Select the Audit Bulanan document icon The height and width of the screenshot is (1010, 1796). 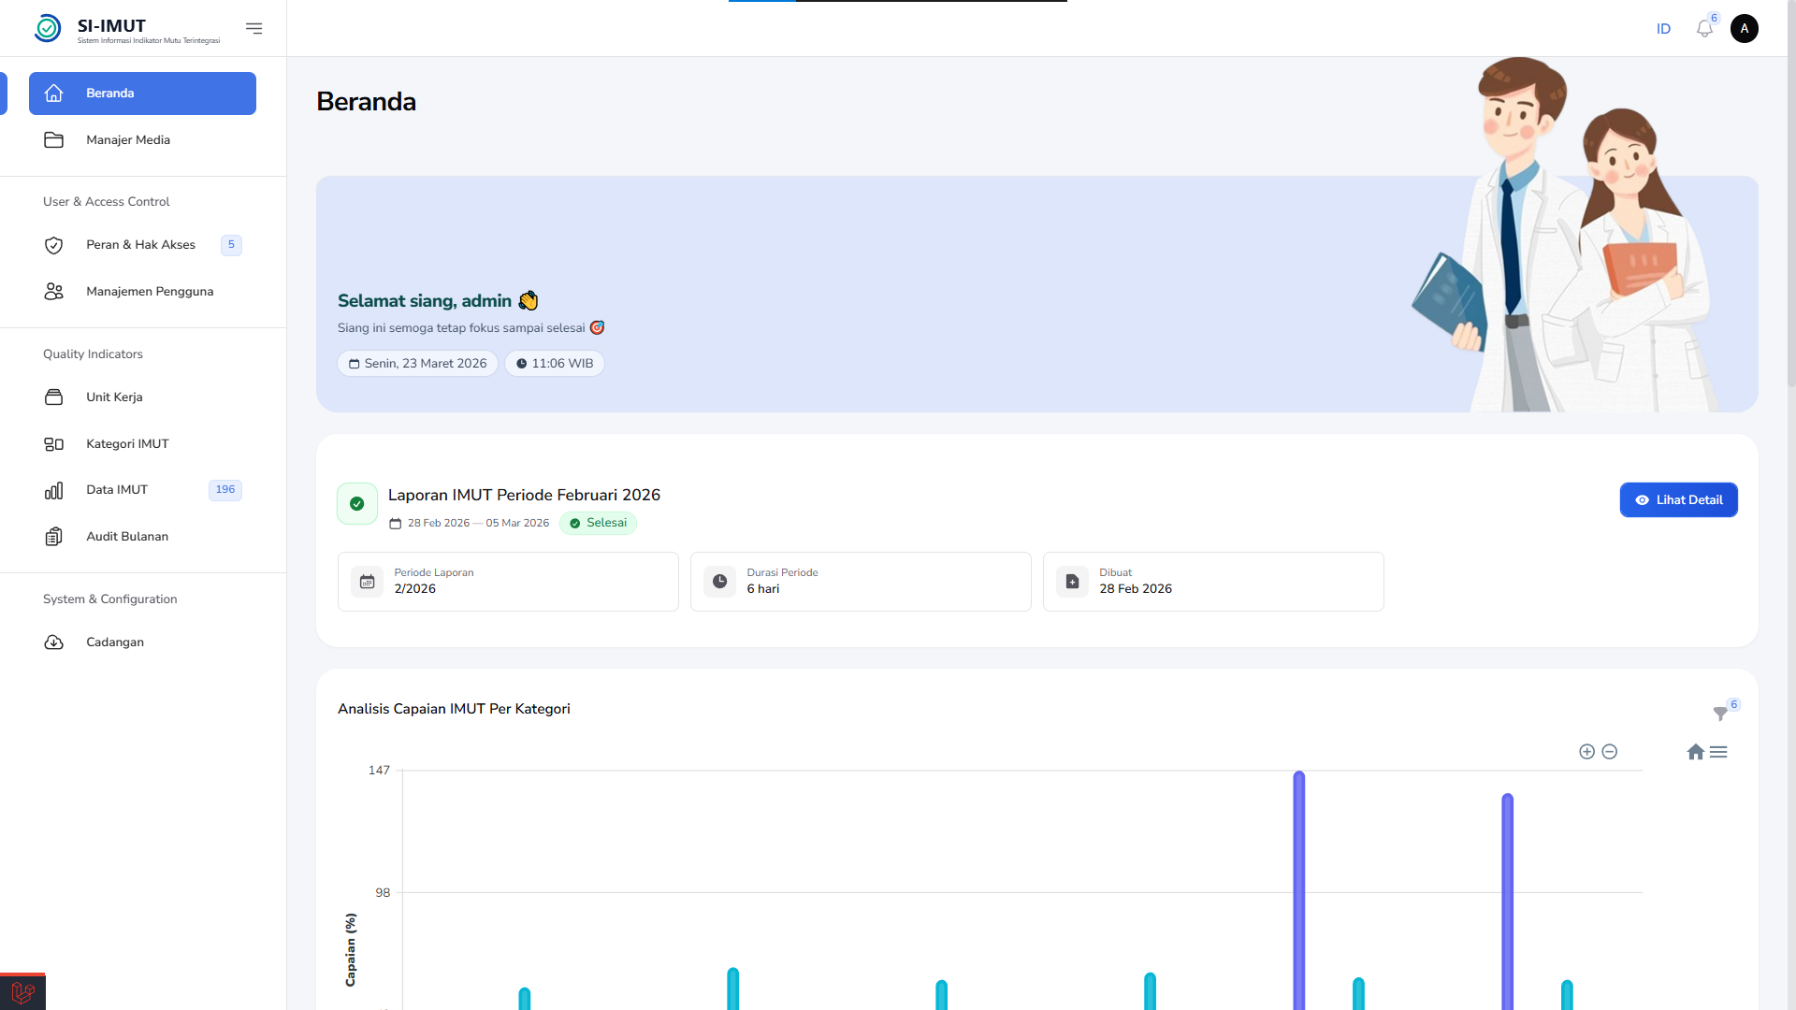click(53, 536)
